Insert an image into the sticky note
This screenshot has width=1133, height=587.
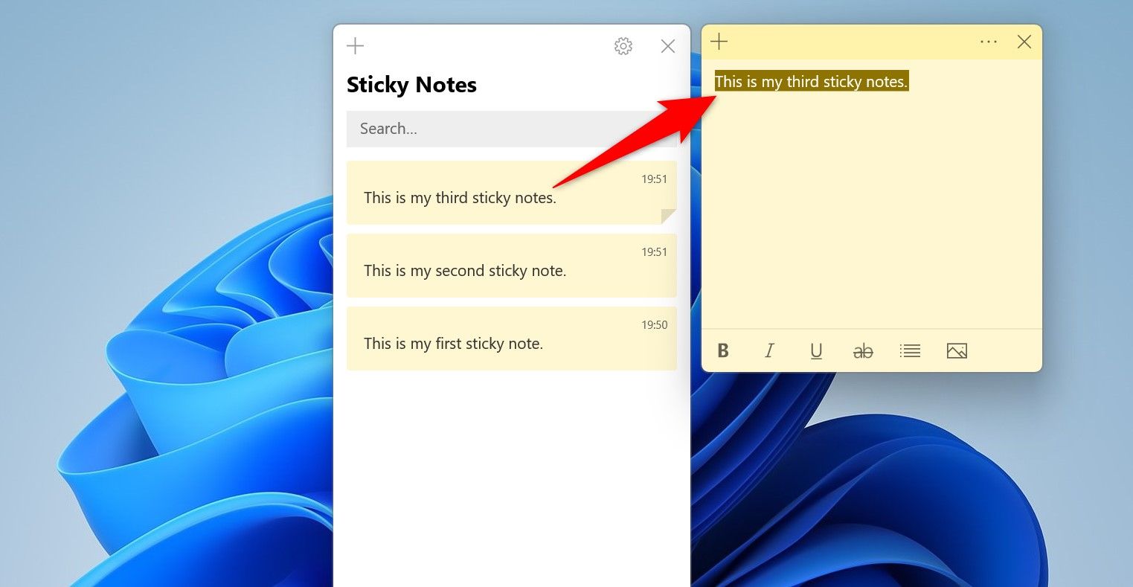click(957, 350)
